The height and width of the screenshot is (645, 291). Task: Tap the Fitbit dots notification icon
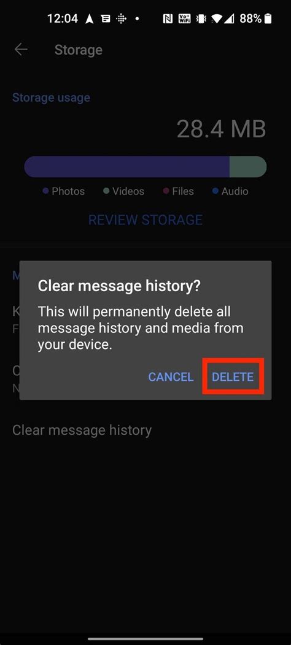click(x=121, y=18)
